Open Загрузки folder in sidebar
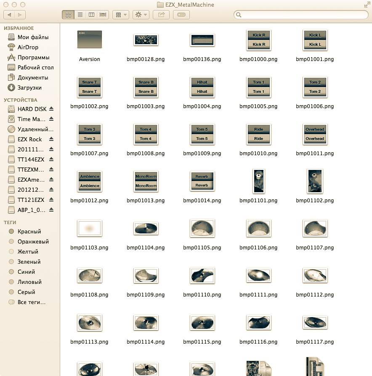Screen dimensions: 372x376 point(29,87)
